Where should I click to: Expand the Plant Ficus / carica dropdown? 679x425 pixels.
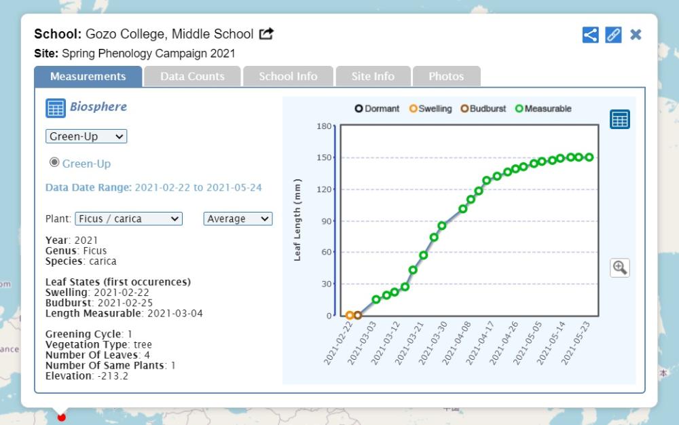pos(128,219)
